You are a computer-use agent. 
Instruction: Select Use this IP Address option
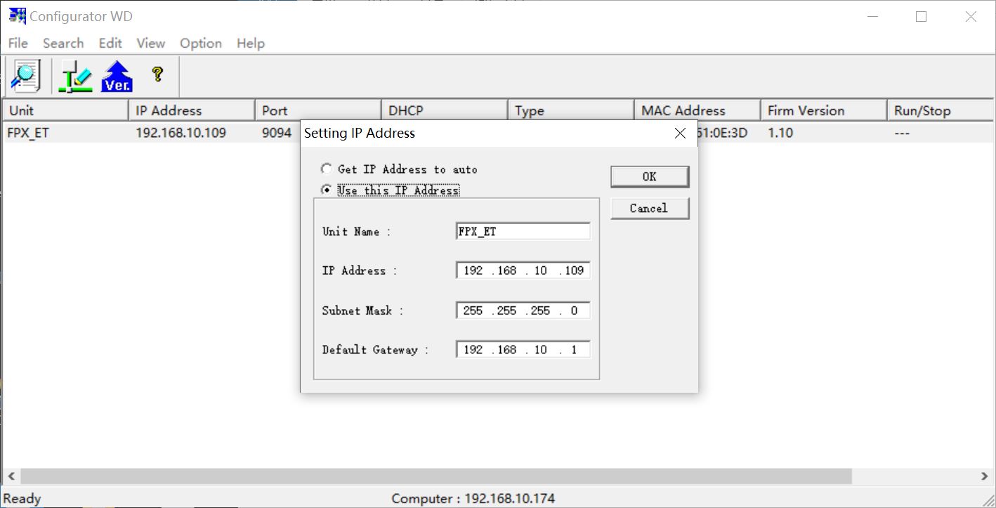tap(327, 190)
